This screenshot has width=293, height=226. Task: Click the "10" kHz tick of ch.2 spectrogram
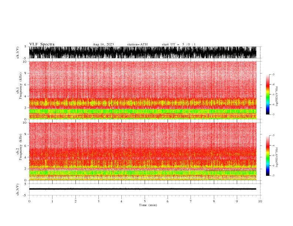coord(25,123)
